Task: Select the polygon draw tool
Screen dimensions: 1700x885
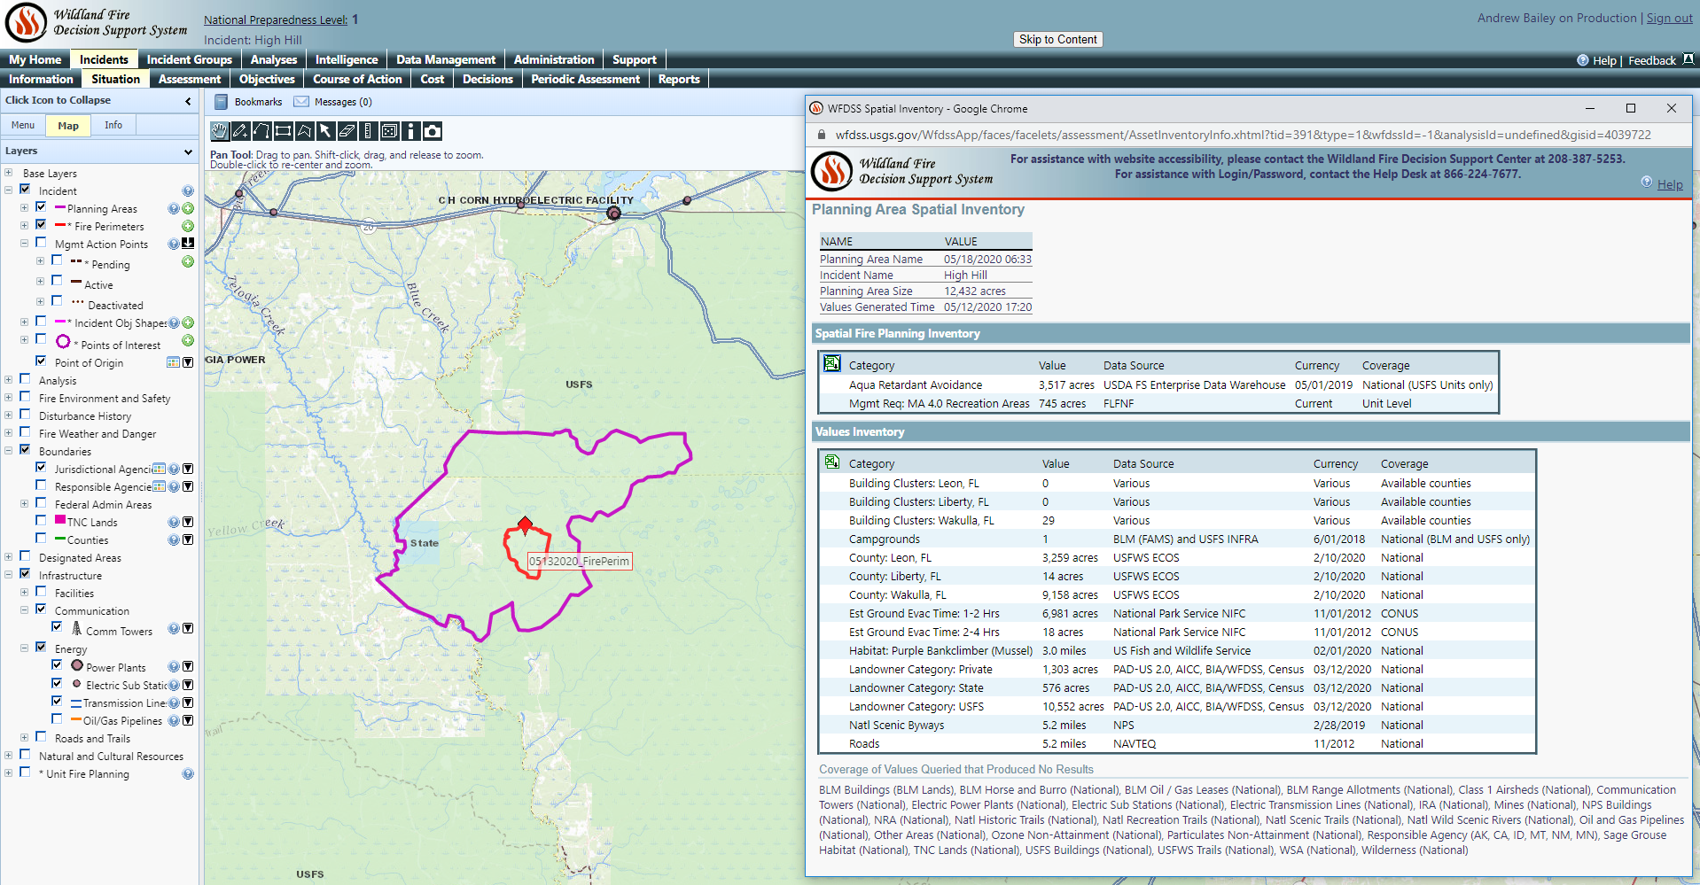Action: point(304,131)
